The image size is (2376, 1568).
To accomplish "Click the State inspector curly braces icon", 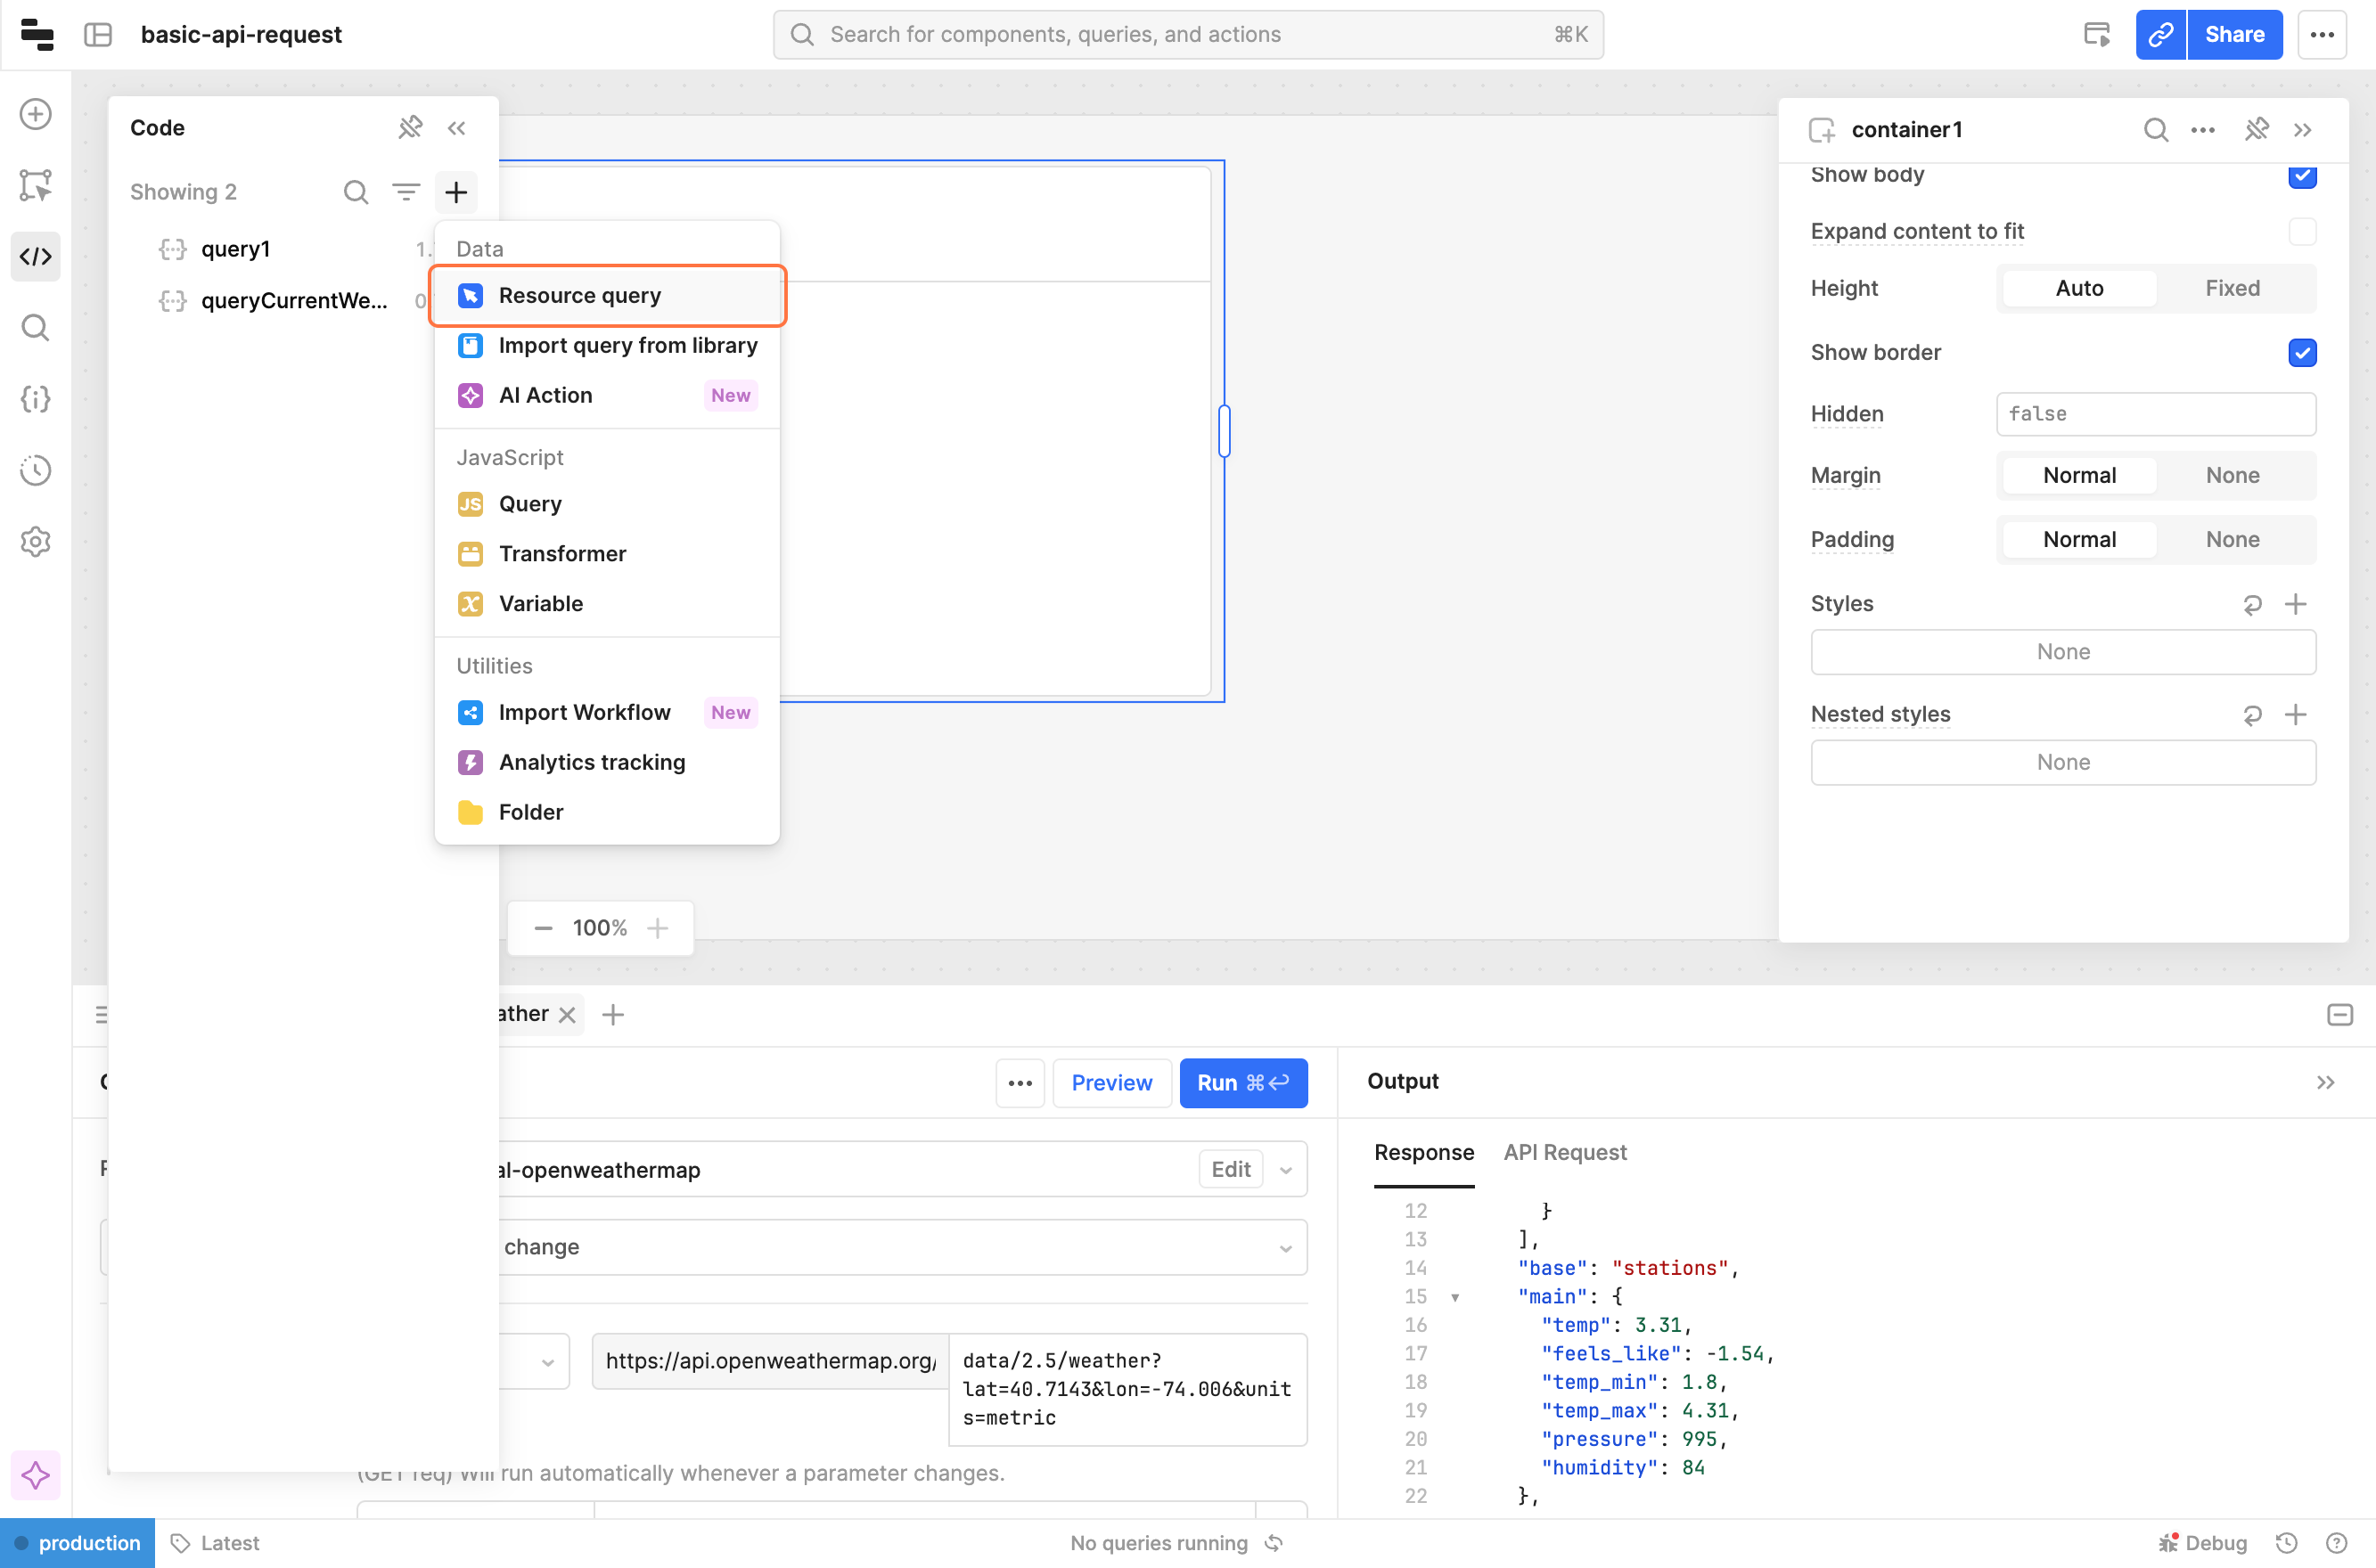I will click(x=35, y=399).
